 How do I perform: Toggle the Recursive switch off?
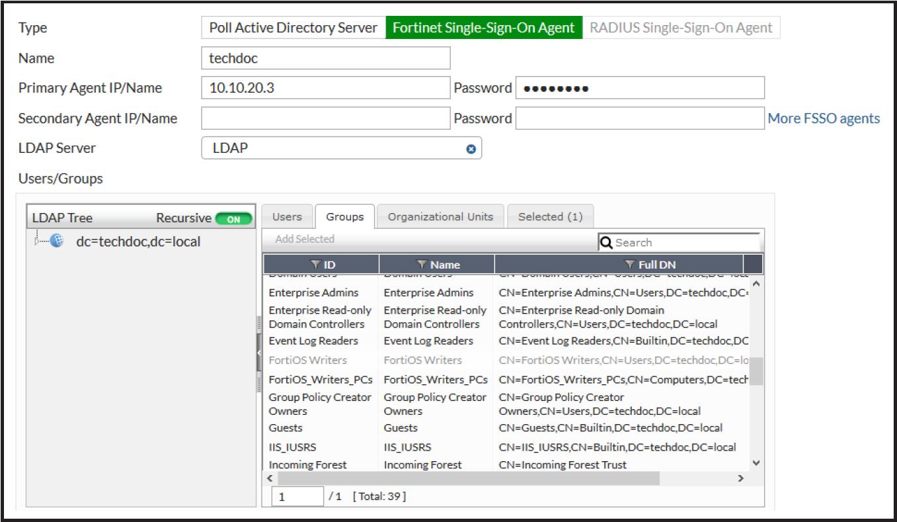tap(234, 218)
